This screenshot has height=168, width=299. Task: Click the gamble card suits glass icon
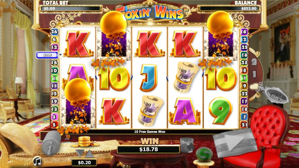[187, 145]
